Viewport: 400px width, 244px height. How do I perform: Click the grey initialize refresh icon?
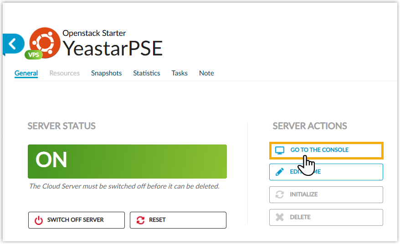click(x=280, y=194)
